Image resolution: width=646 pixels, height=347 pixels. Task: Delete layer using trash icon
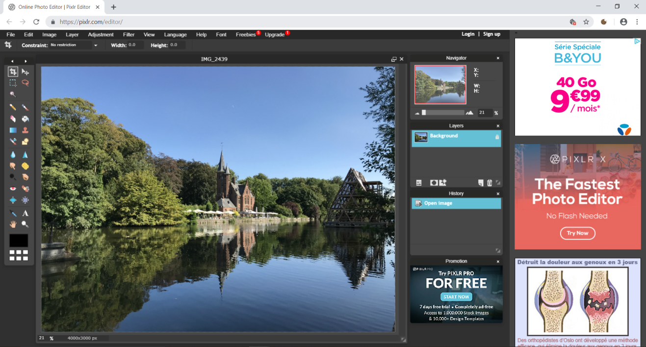(489, 183)
